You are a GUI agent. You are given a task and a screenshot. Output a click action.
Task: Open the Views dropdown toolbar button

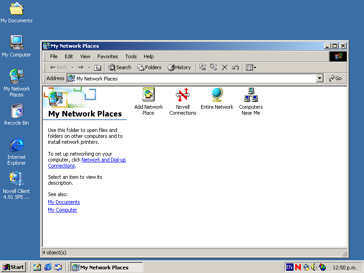251,67
